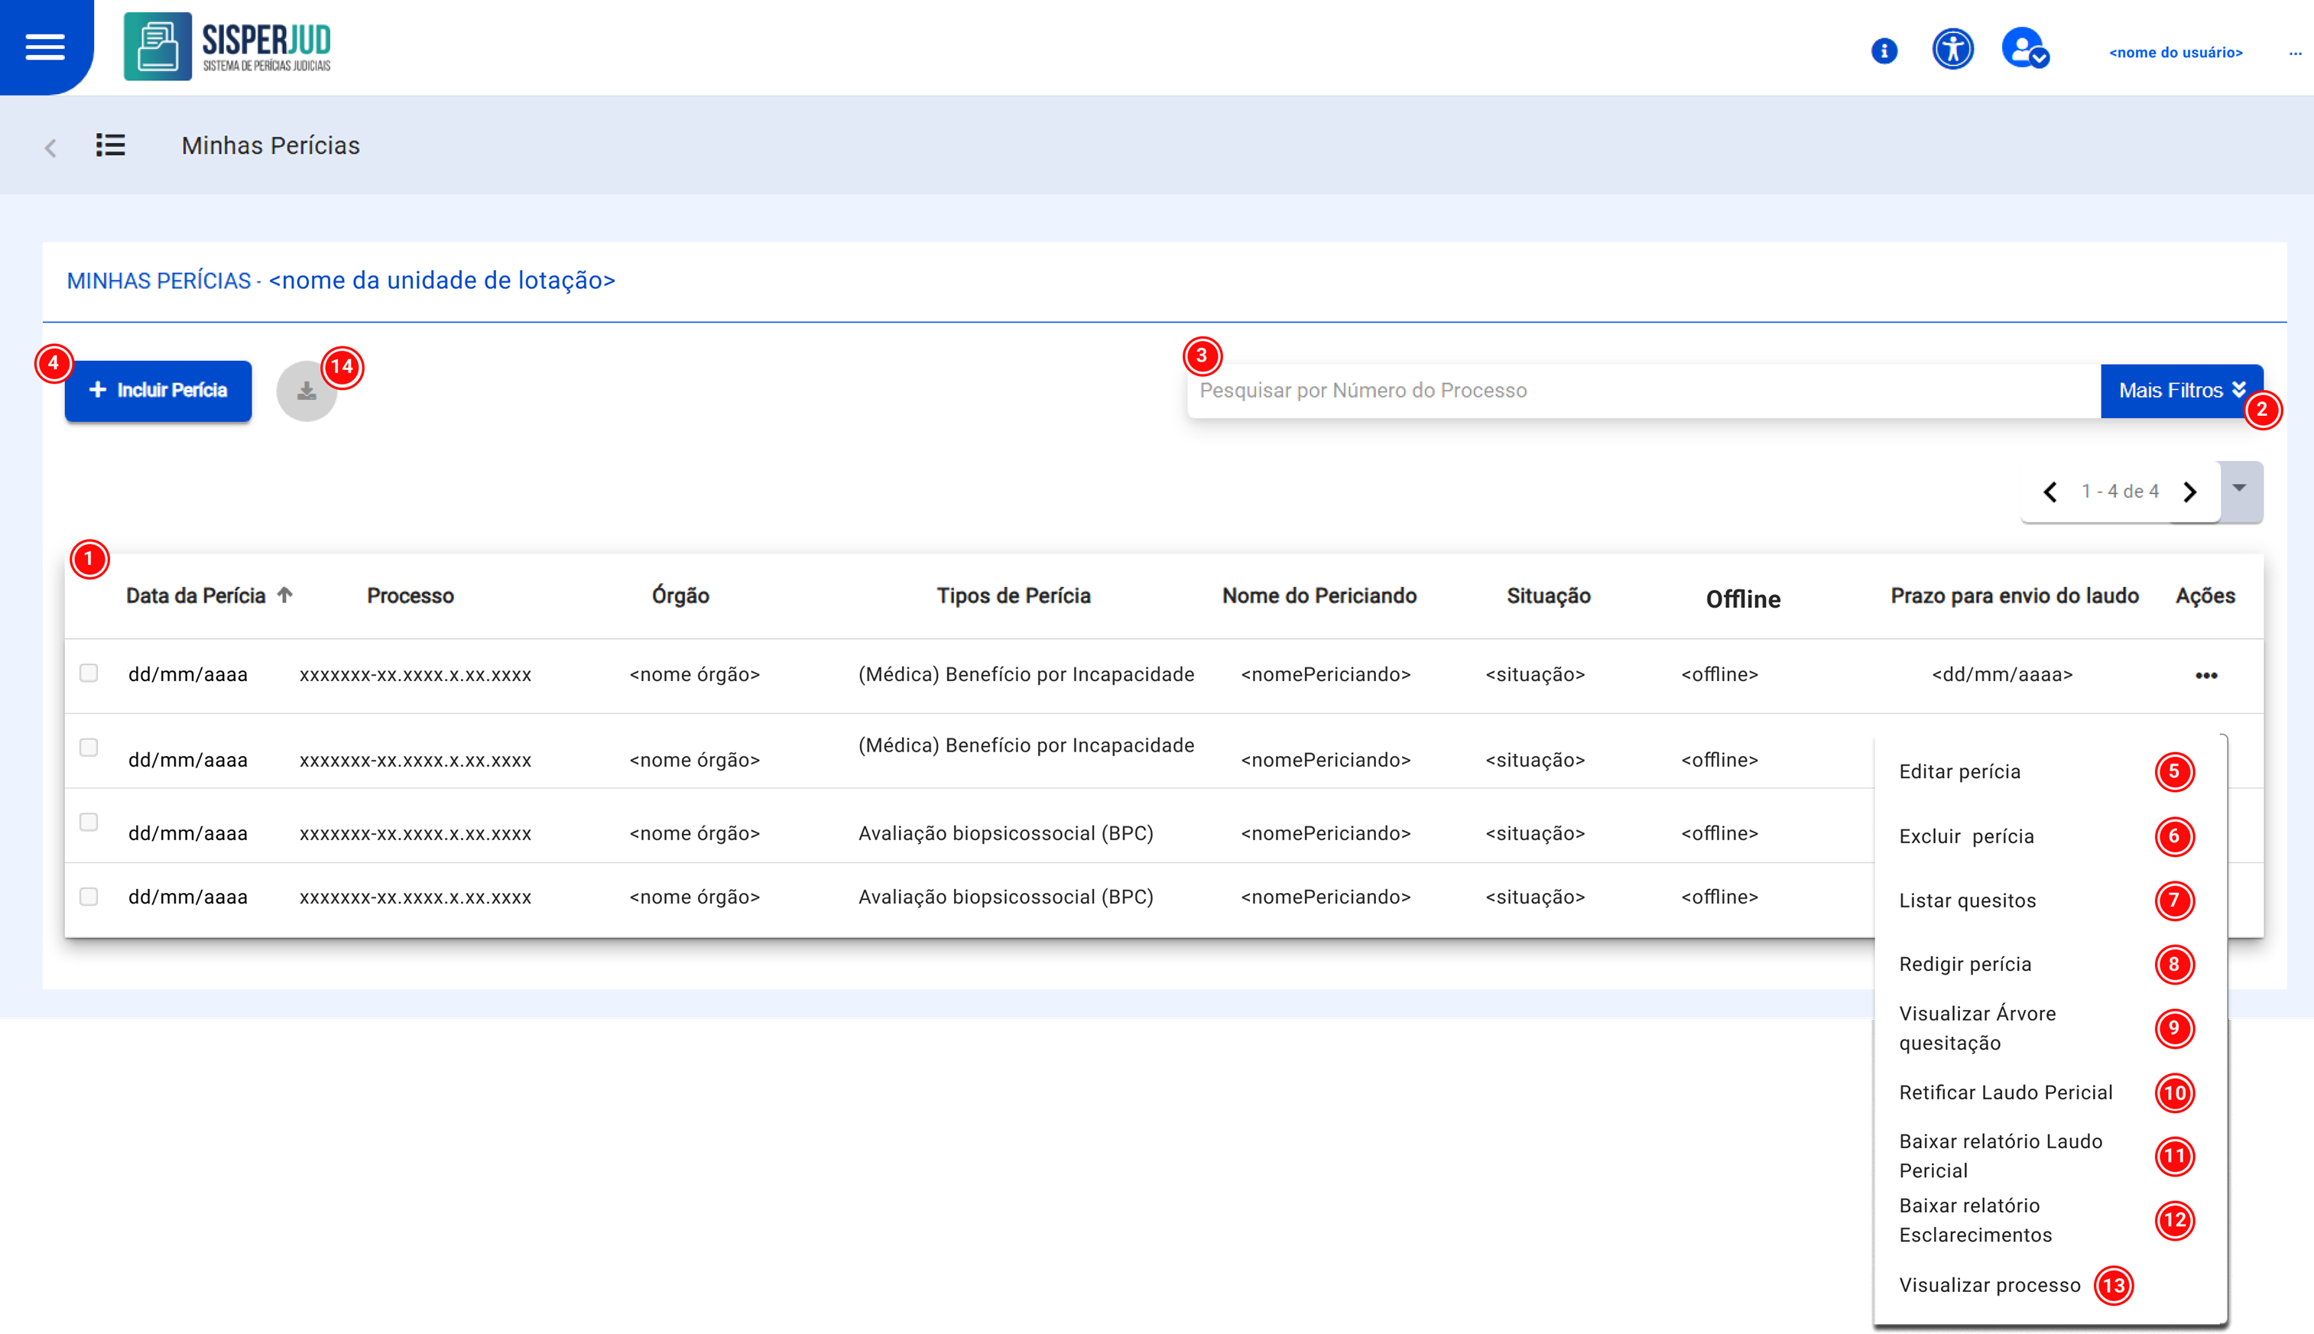Check the last row checkbox
This screenshot has height=1334, width=2314.
click(89, 897)
